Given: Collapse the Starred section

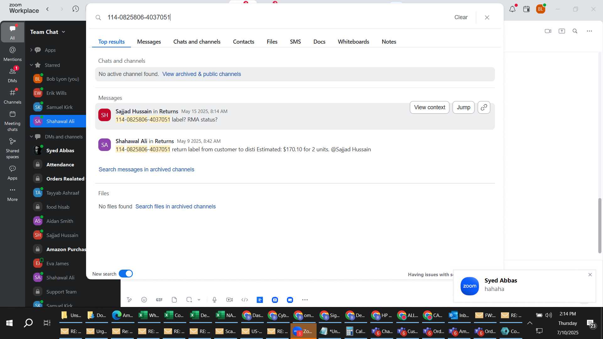Looking at the screenshot, I should pyautogui.click(x=31, y=65).
